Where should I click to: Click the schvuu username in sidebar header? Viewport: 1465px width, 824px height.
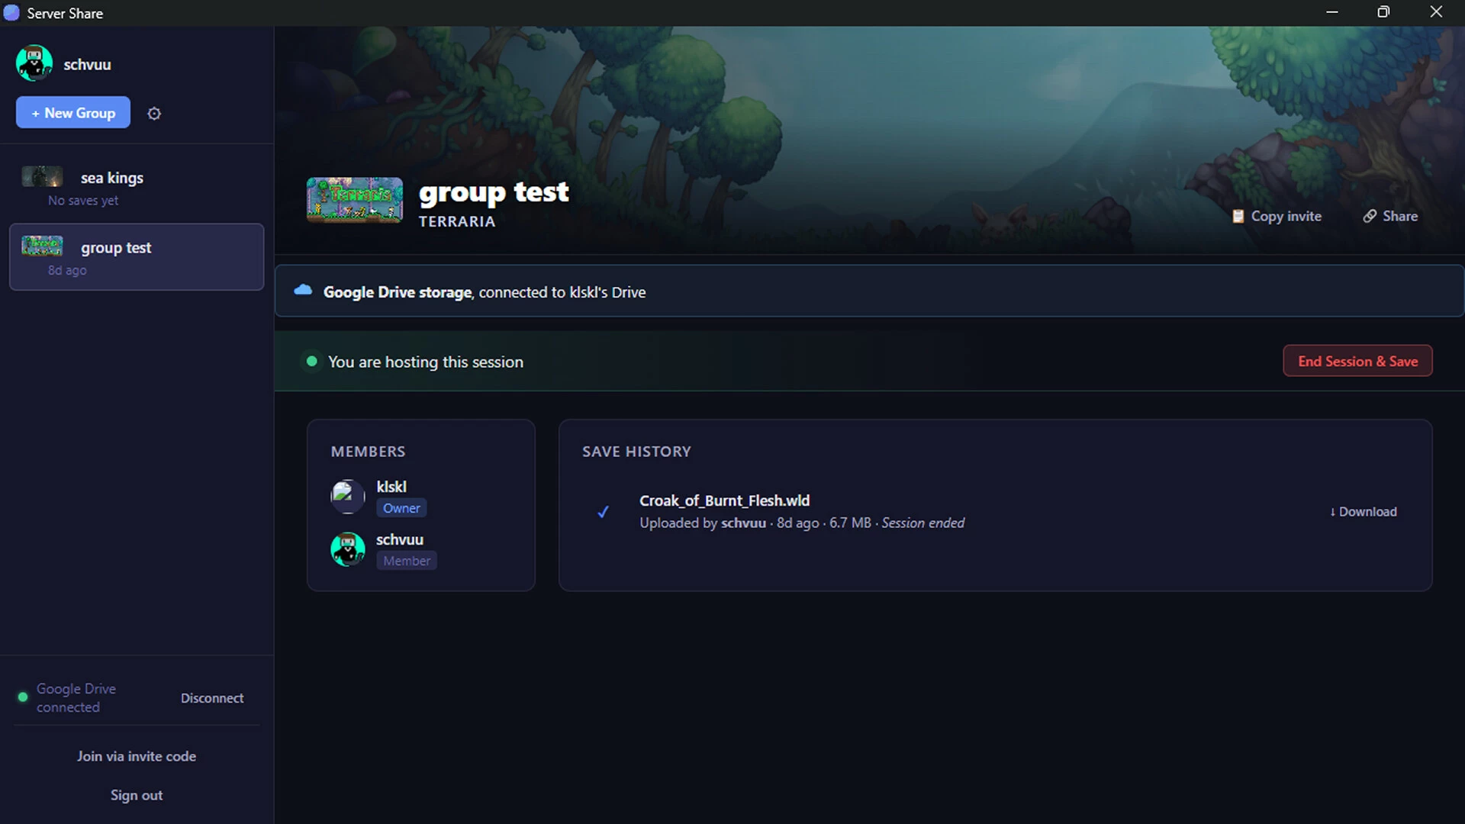[87, 65]
